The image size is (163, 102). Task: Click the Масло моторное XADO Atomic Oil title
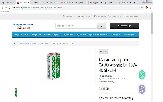[118, 65]
